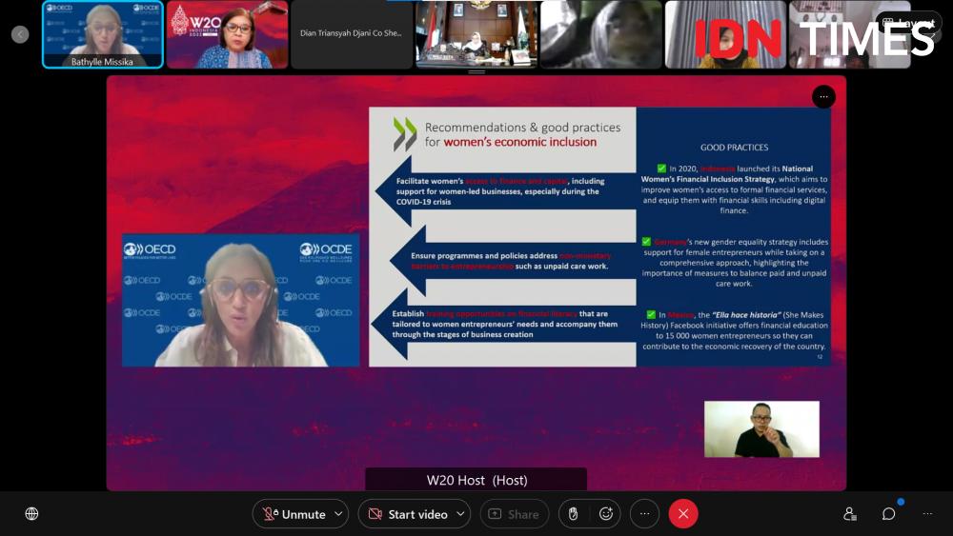
Task: Select Dian Triansyah Djani participant tile
Action: [x=352, y=34]
